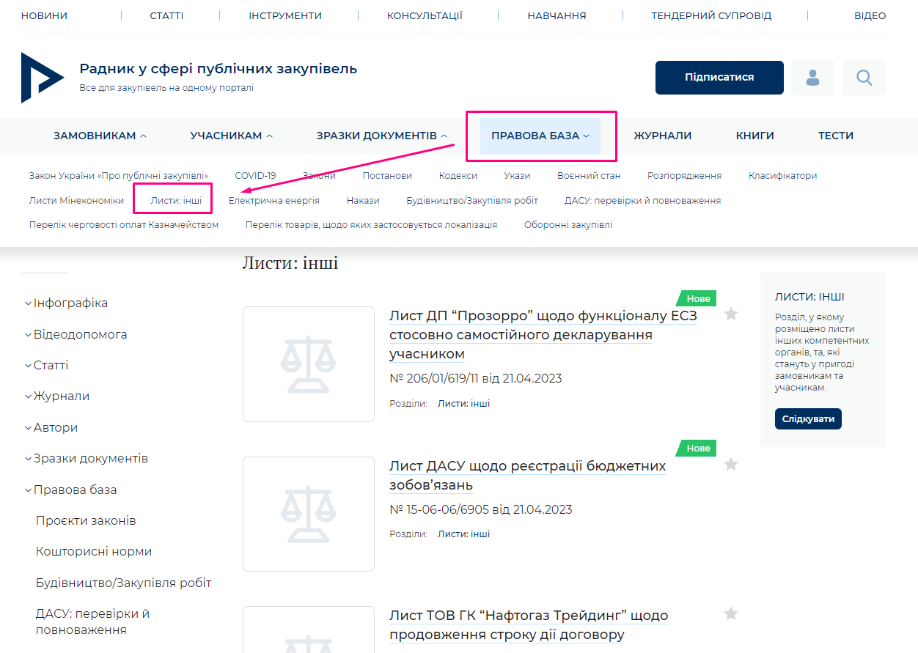Image resolution: width=918 pixels, height=653 pixels.
Task: Open Закон України «Про публічні закупівлі» link
Action: point(119,176)
